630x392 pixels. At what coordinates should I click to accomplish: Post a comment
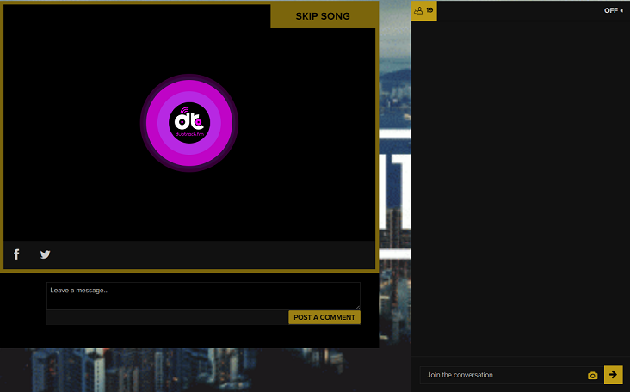[324, 317]
